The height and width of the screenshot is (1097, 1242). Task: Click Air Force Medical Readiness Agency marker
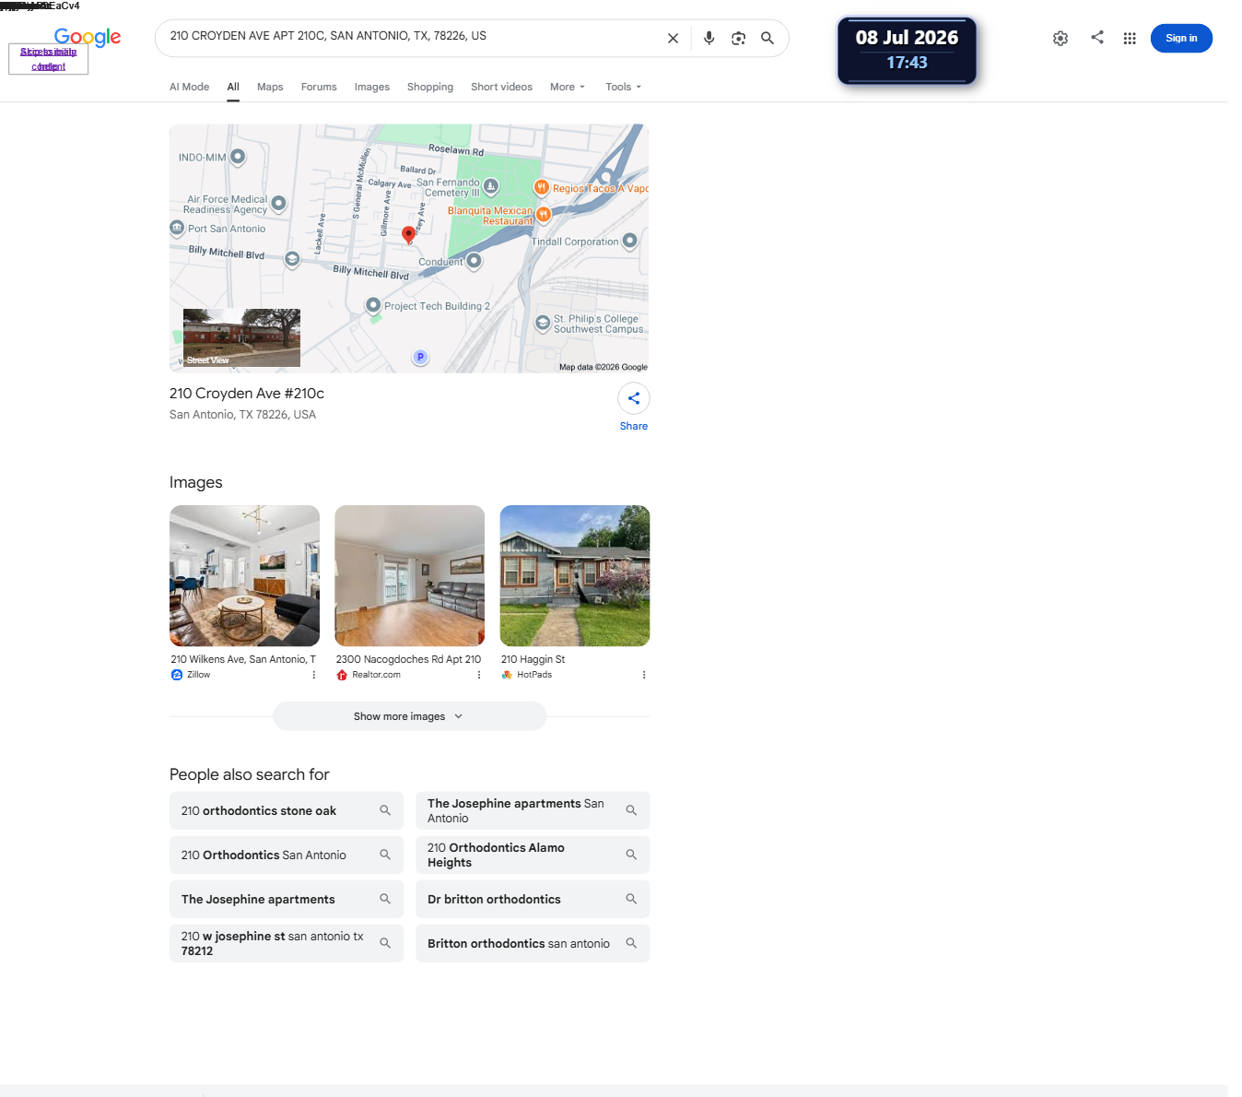278,204
